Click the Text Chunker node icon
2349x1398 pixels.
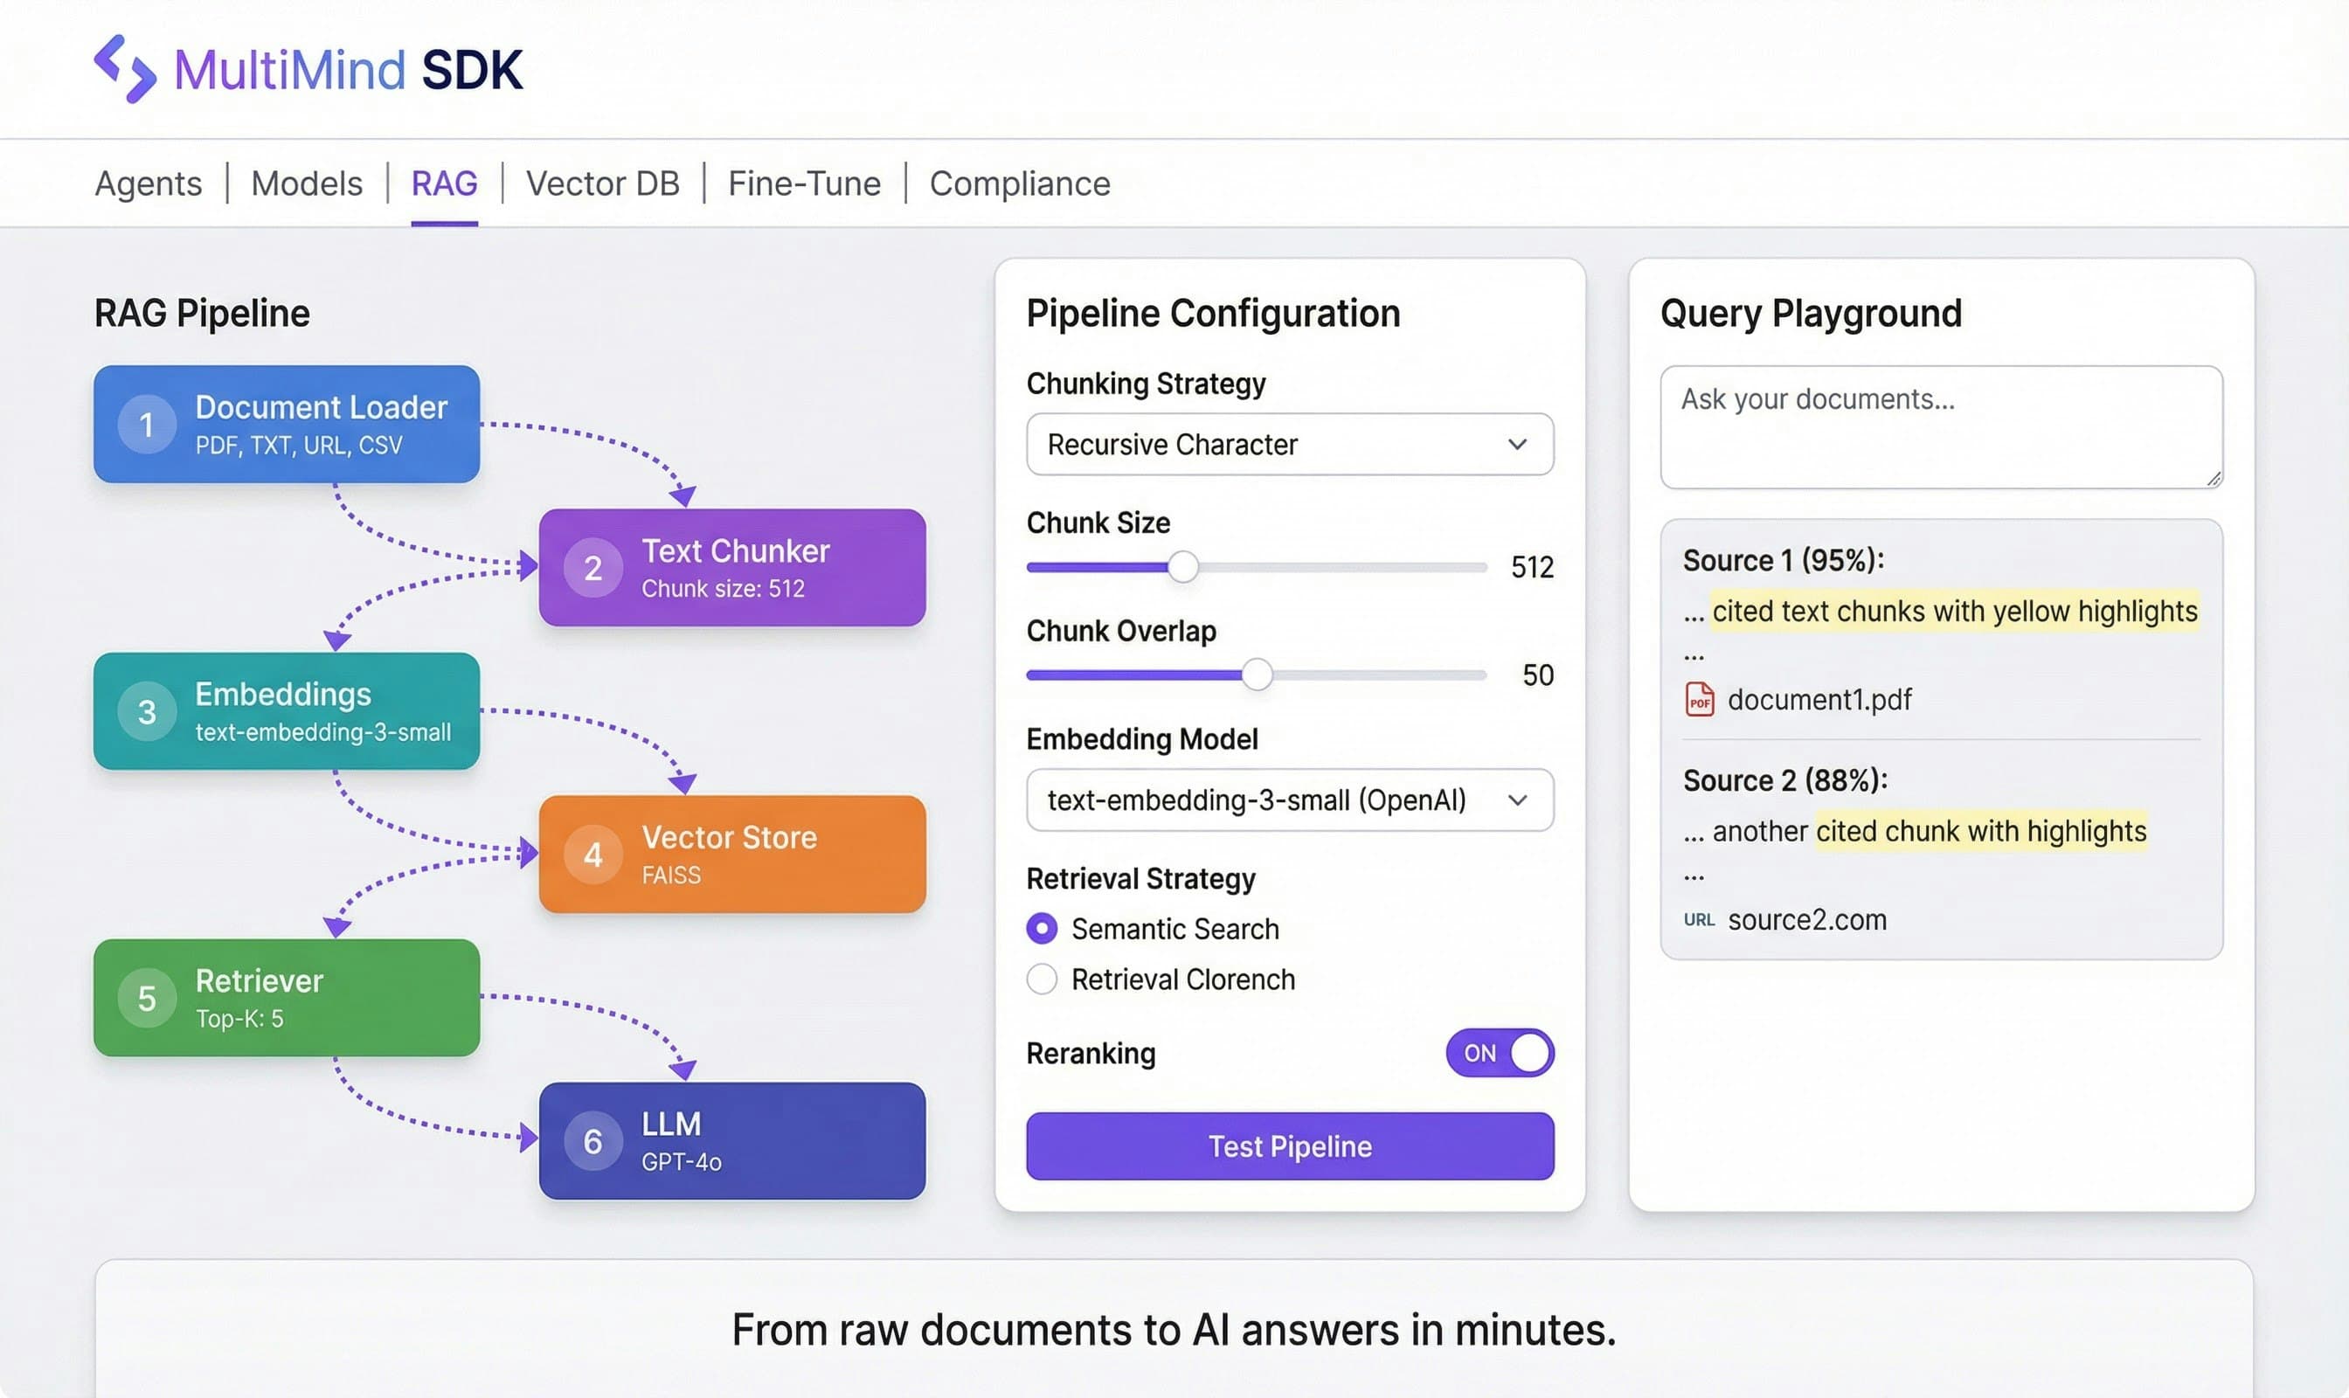pos(592,567)
